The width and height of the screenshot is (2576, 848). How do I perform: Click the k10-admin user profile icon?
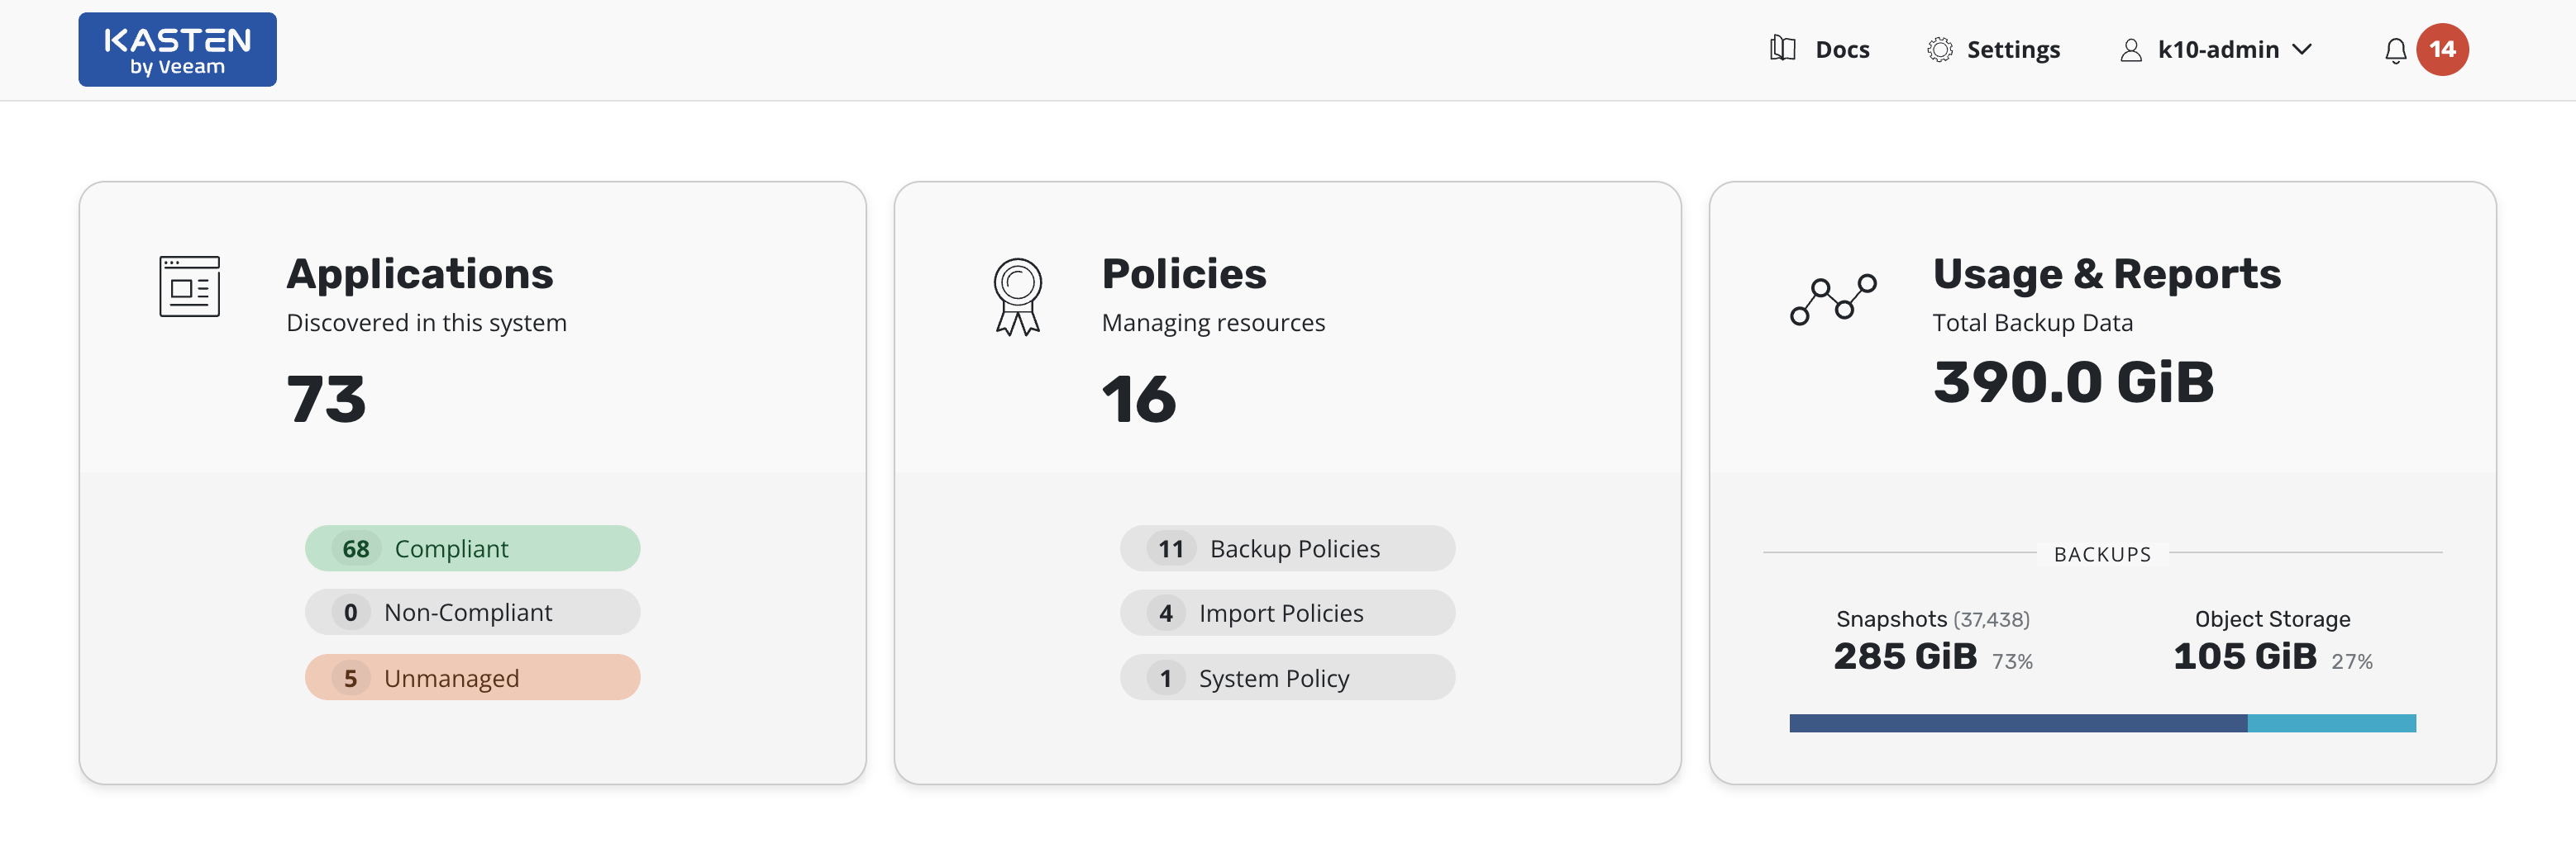tap(2130, 49)
